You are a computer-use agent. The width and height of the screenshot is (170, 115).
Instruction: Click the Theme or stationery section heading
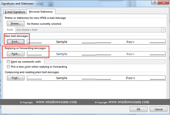[x=35, y=18]
